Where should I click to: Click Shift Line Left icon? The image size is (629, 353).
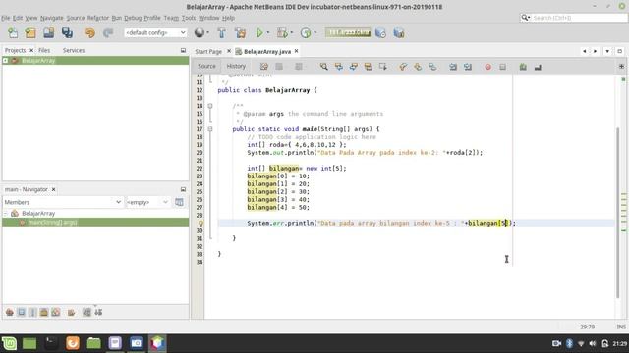click(x=453, y=67)
